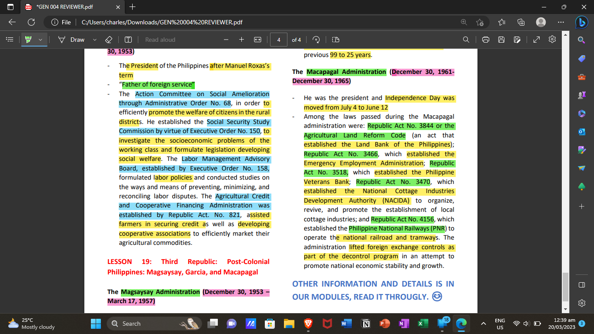Screen dimensions: 594x334
Task: Open page view options
Action: pyautogui.click(x=335, y=40)
